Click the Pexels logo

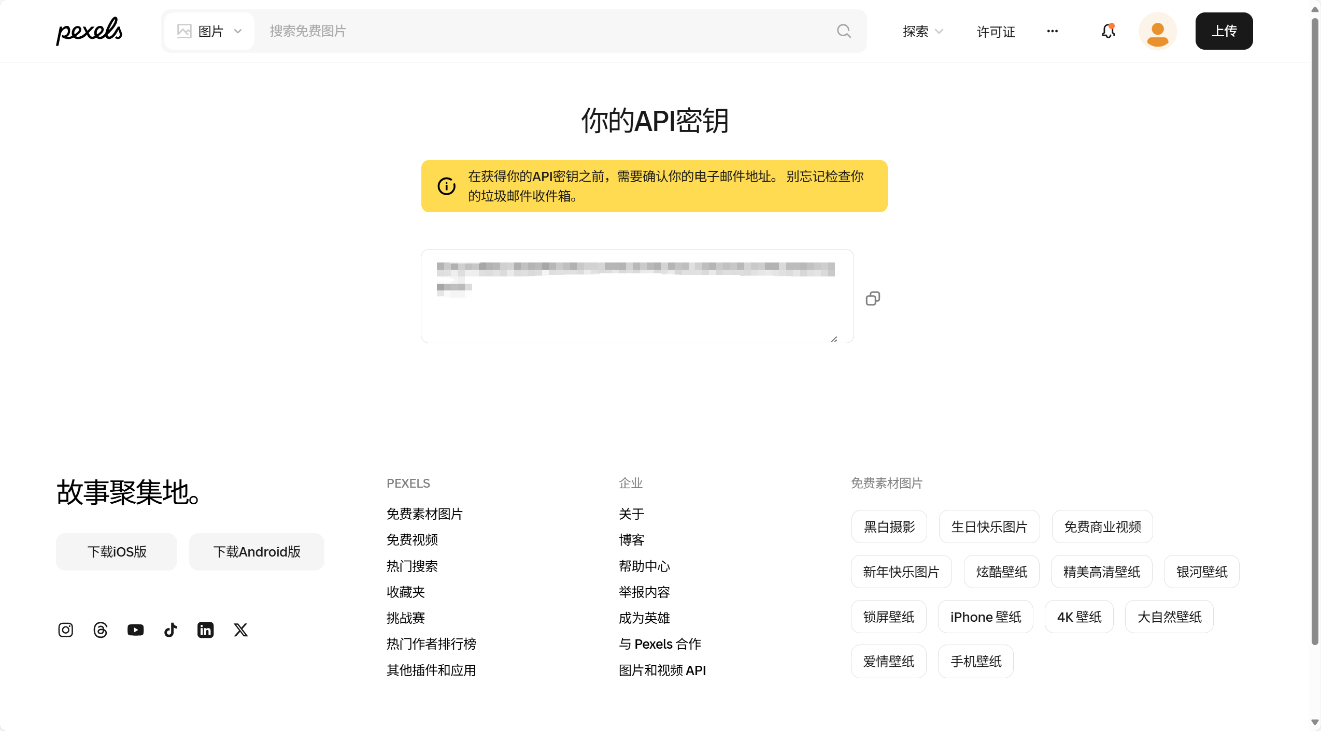click(x=89, y=31)
